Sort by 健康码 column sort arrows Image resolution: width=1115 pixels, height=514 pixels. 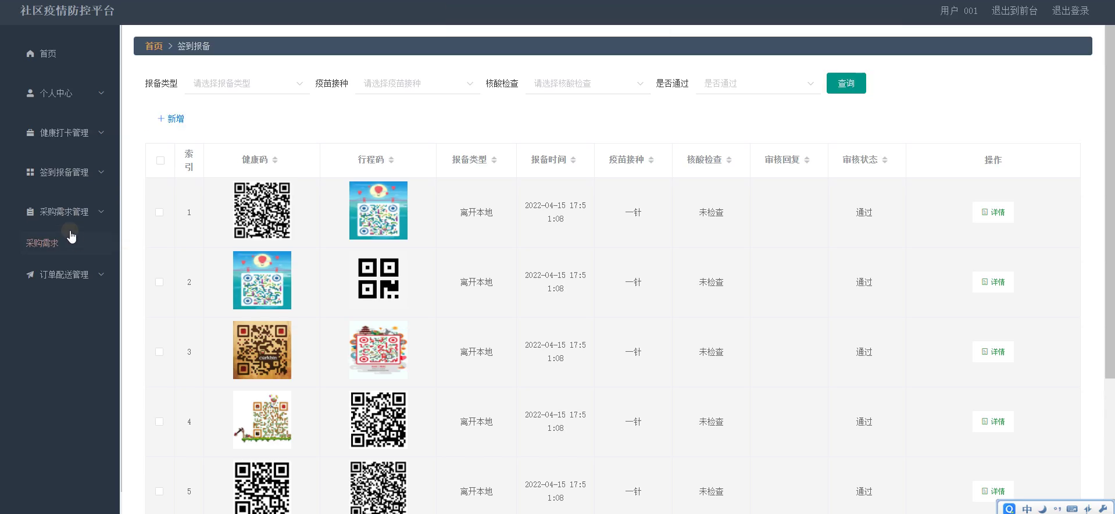click(x=275, y=160)
